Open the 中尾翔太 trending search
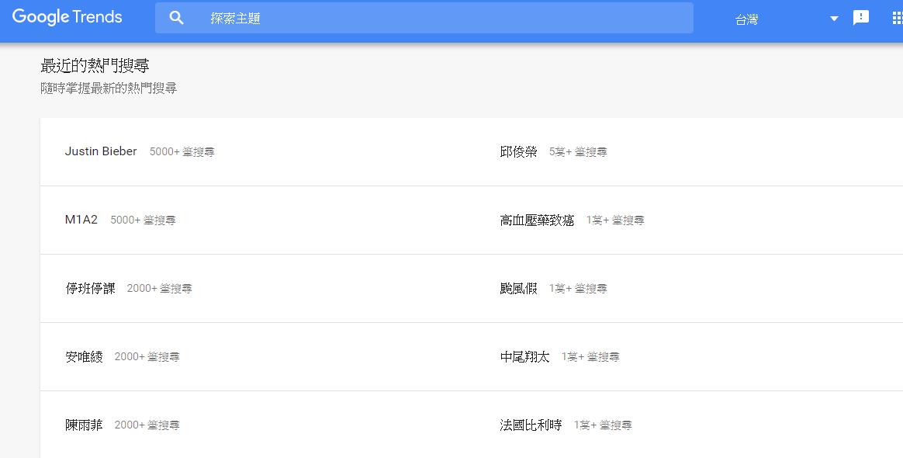The image size is (903, 458). pyautogui.click(x=524, y=356)
